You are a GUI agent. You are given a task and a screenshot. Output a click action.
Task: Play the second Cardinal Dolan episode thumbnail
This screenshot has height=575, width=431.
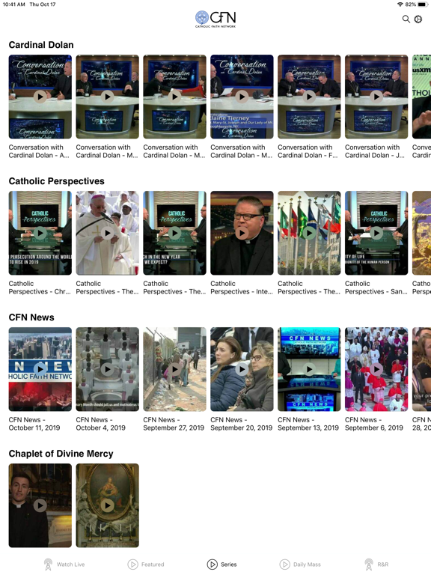108,97
